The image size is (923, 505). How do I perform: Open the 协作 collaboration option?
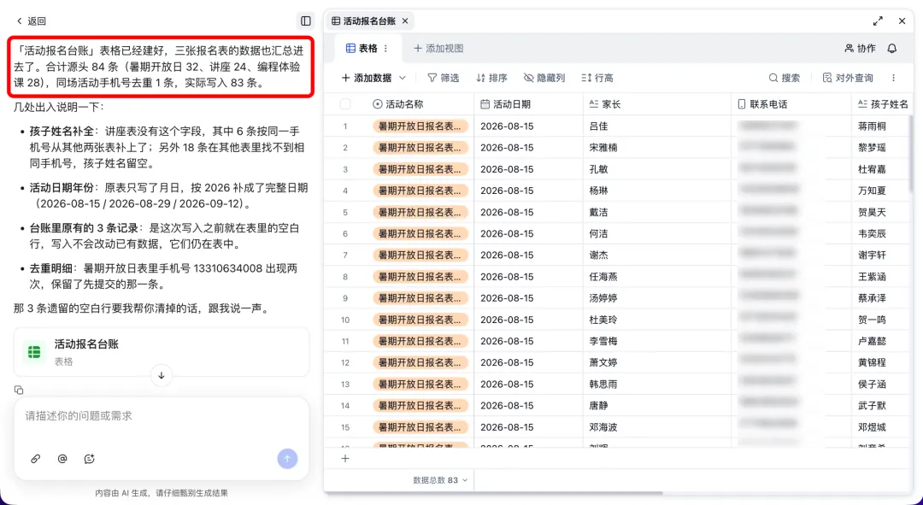(860, 48)
